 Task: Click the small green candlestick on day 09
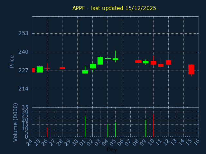pos(145,62)
